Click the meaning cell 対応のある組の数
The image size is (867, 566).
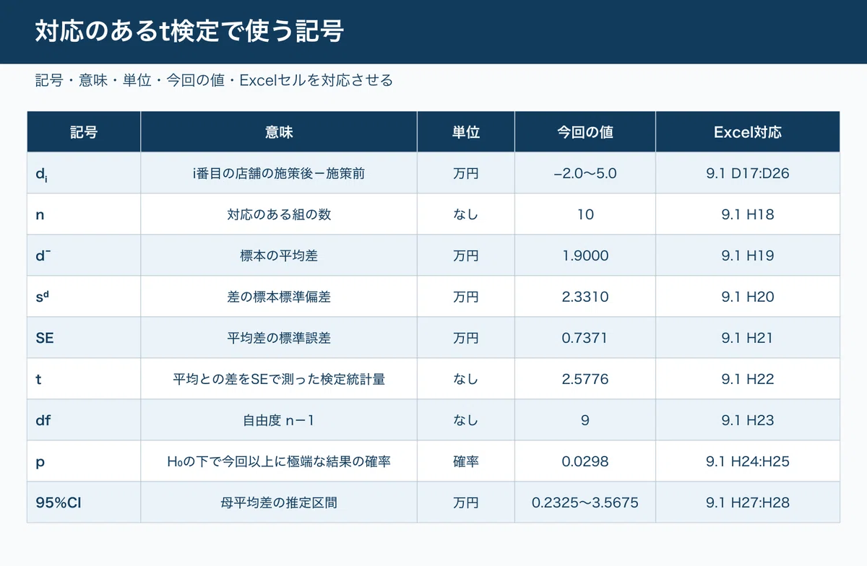pos(279,214)
